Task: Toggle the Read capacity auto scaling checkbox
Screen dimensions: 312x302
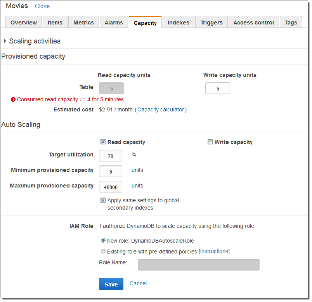Action: 103,142
